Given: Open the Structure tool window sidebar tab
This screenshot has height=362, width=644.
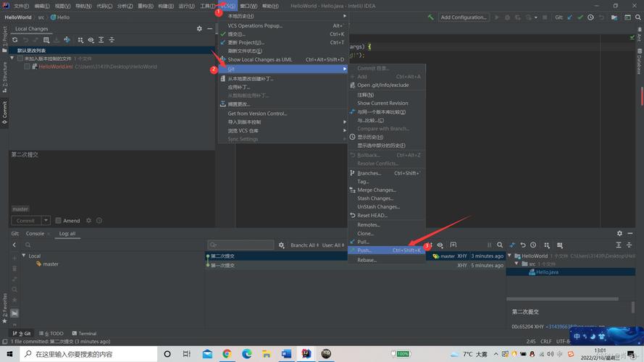Looking at the screenshot, I should click(x=4, y=77).
